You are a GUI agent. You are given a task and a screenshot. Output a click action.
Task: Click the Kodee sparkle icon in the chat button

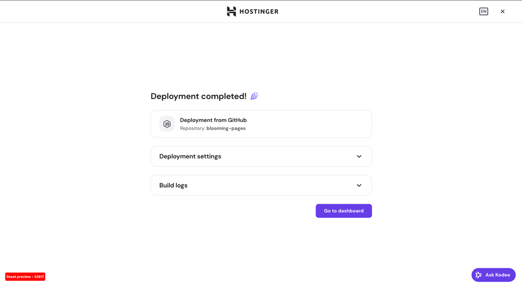(x=479, y=275)
